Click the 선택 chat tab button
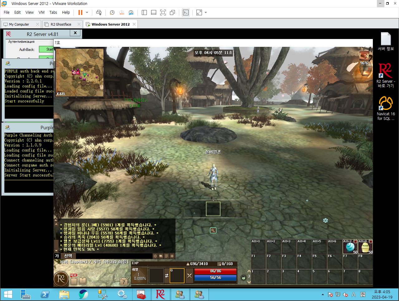Screen dimensions: 399x301 pyautogui.click(x=68, y=256)
